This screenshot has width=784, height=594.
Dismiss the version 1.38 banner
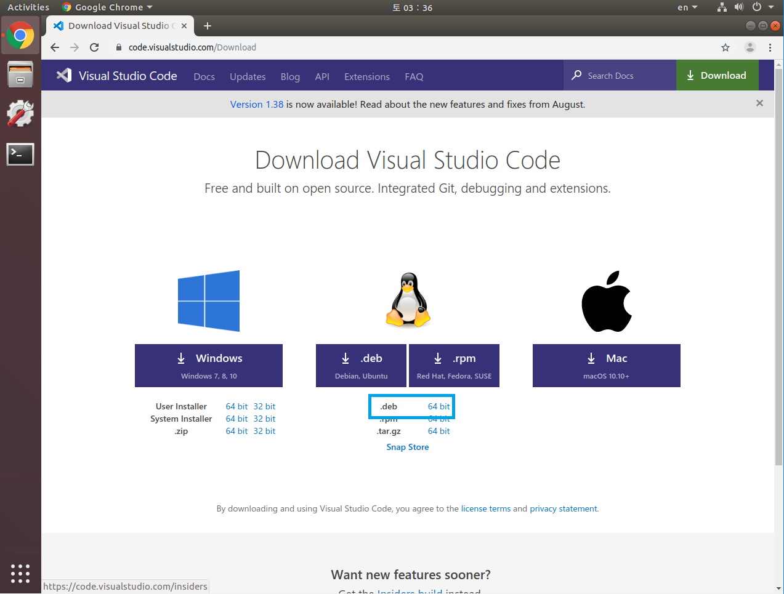[x=759, y=103]
